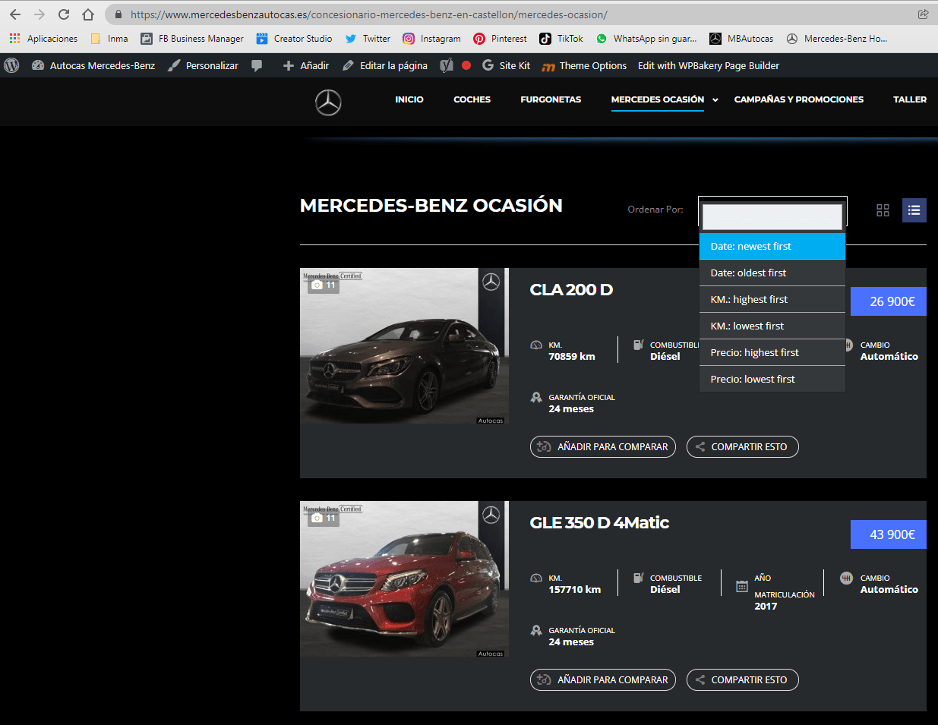Viewport: 938px width, 725px height.
Task: Open Creator Studio bookmark
Action: tap(294, 39)
